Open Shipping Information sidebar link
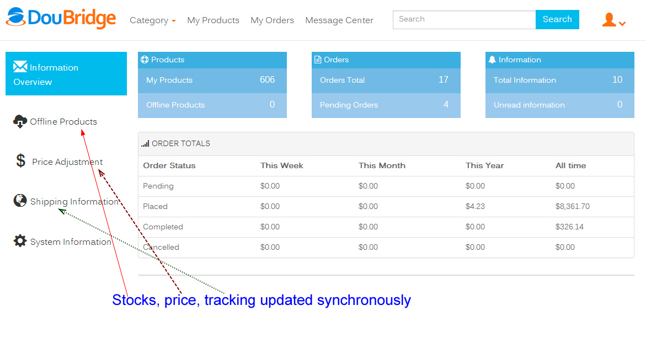The width and height of the screenshot is (646, 338). click(74, 201)
